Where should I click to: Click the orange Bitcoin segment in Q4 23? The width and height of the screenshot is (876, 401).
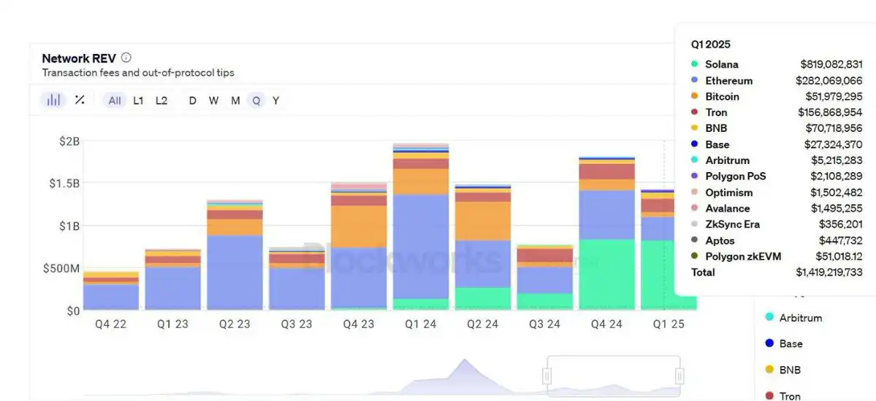tap(359, 226)
